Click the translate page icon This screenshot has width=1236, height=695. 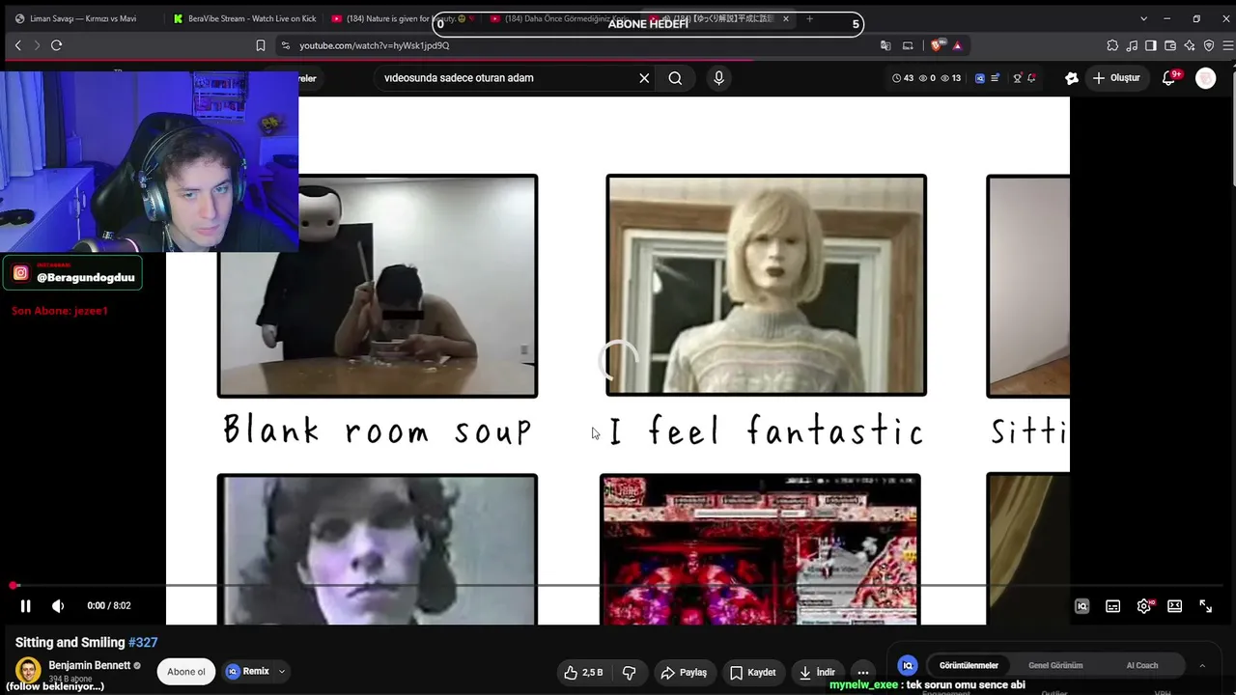coord(885,45)
